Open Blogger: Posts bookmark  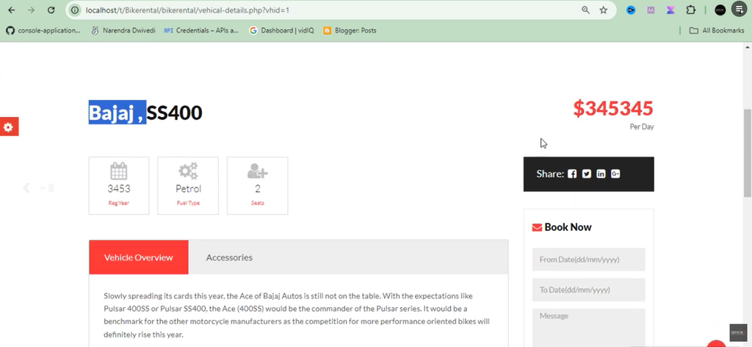click(x=350, y=30)
